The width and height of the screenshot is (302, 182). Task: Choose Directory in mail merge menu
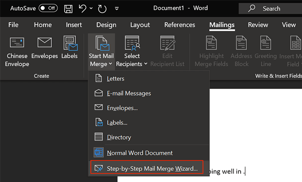pyautogui.click(x=119, y=137)
